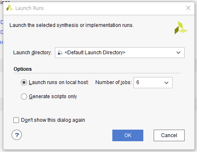Click 'Launch the selected synthesis' description text
Screen dimensions: 197x152
tap(71, 25)
